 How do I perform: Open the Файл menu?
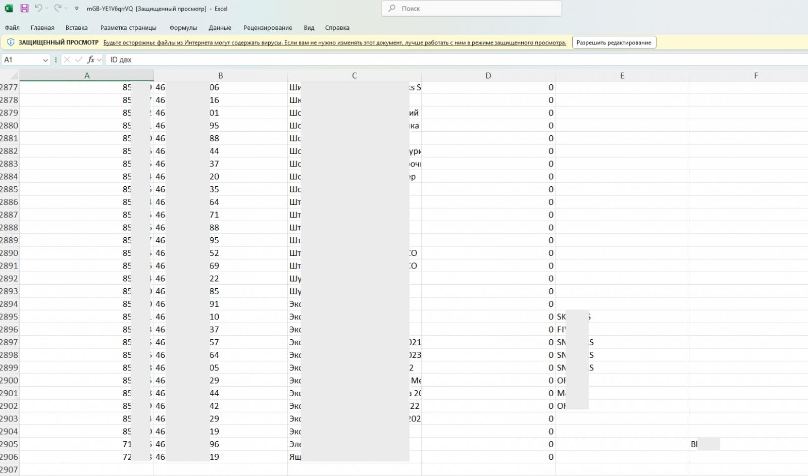[x=12, y=28]
